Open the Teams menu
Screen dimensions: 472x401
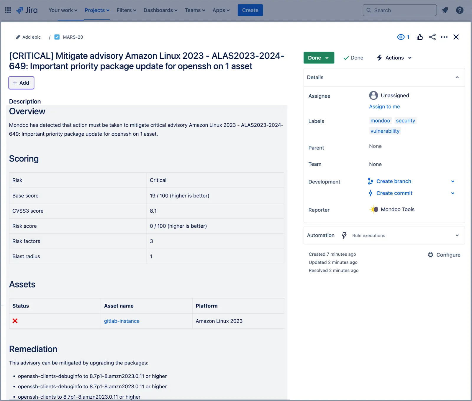[195, 10]
